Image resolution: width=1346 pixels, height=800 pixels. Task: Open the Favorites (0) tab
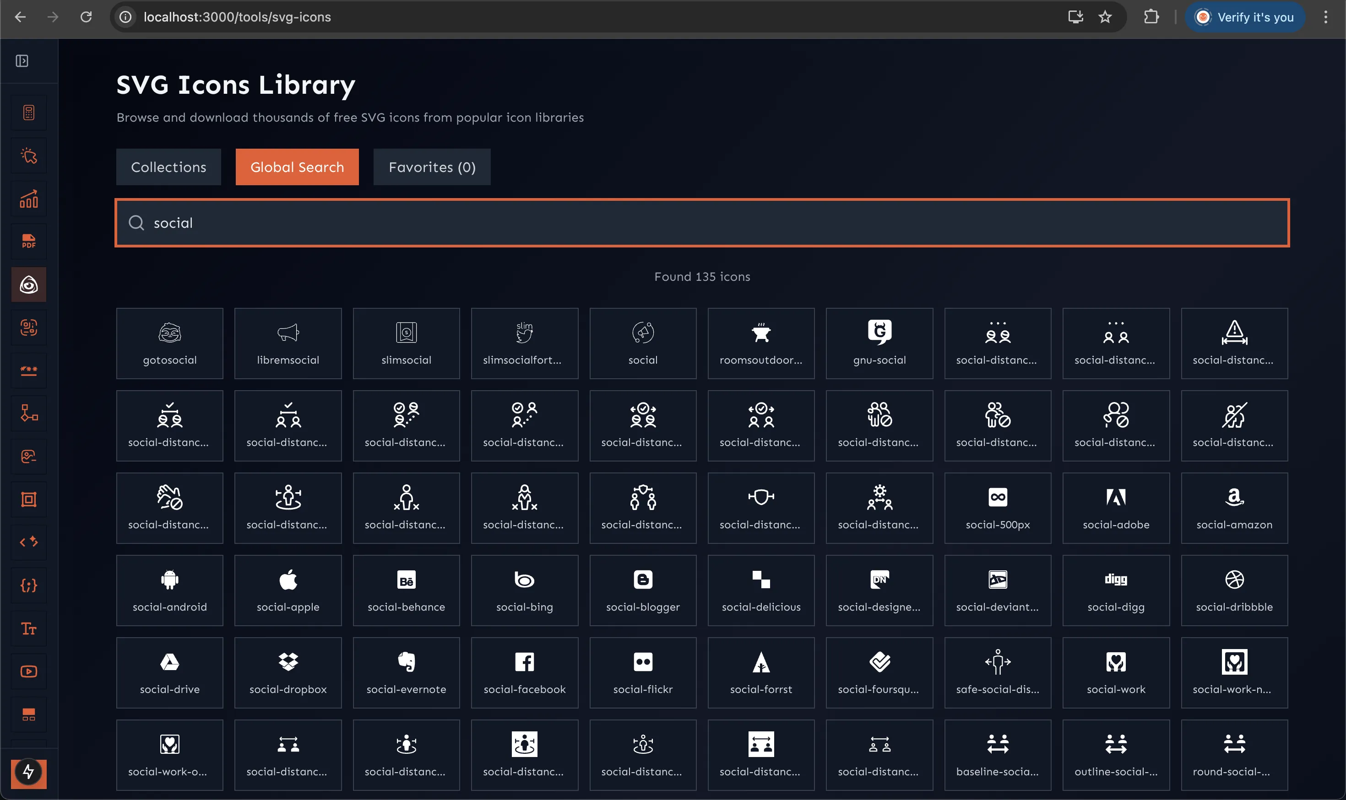432,167
